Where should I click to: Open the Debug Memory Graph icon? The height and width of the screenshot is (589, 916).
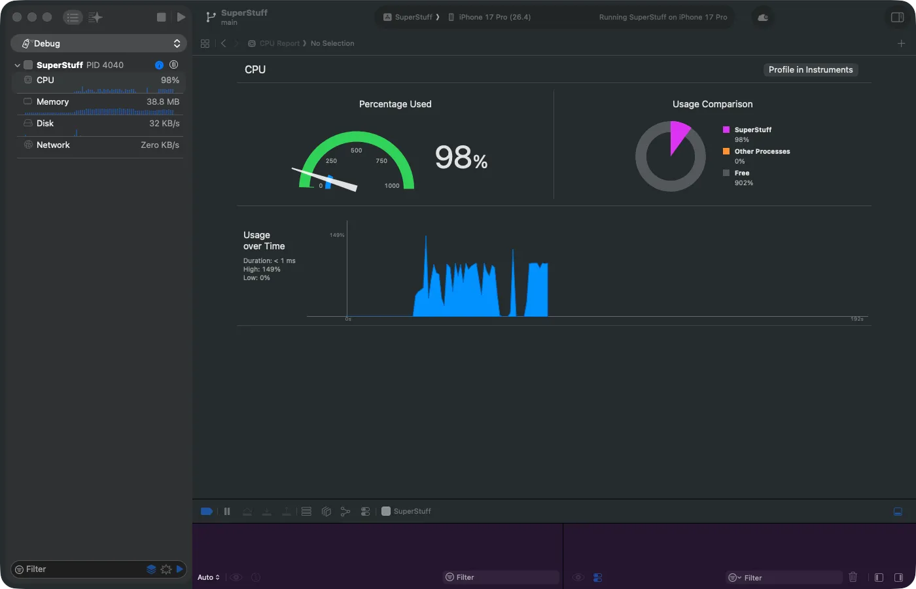(x=345, y=512)
